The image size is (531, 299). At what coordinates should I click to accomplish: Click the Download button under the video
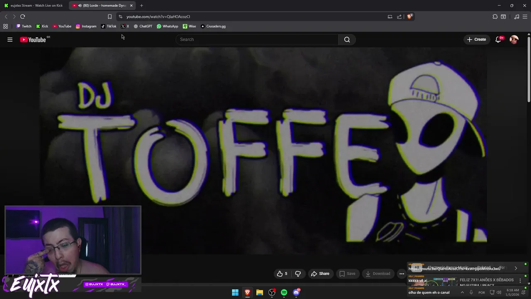tap(378, 274)
